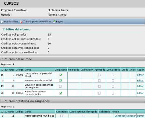Click Editar for Hemisferio Norte y Hemisferio Sur
Image resolution: width=145 pixels, height=118 pixels.
pyautogui.click(x=140, y=93)
